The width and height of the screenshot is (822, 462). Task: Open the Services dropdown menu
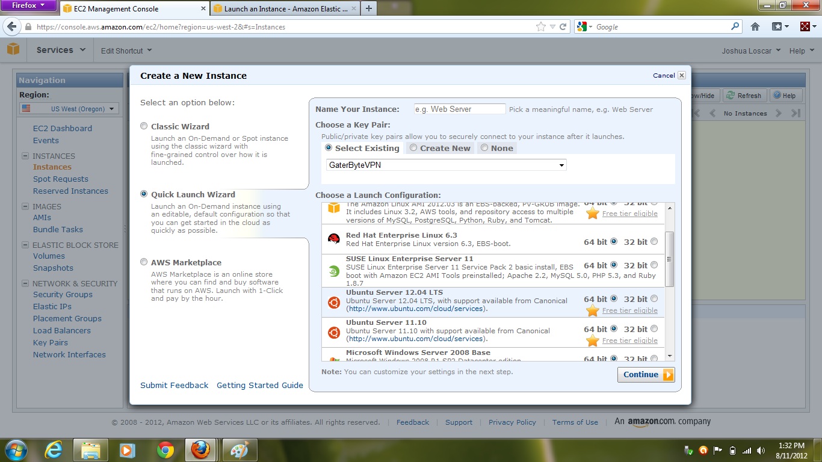(x=61, y=50)
